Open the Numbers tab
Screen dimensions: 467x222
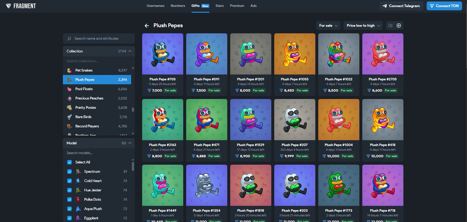tap(178, 6)
